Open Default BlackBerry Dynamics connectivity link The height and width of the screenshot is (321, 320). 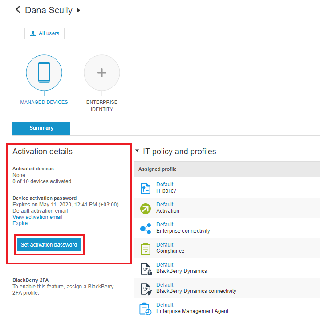tap(165, 285)
